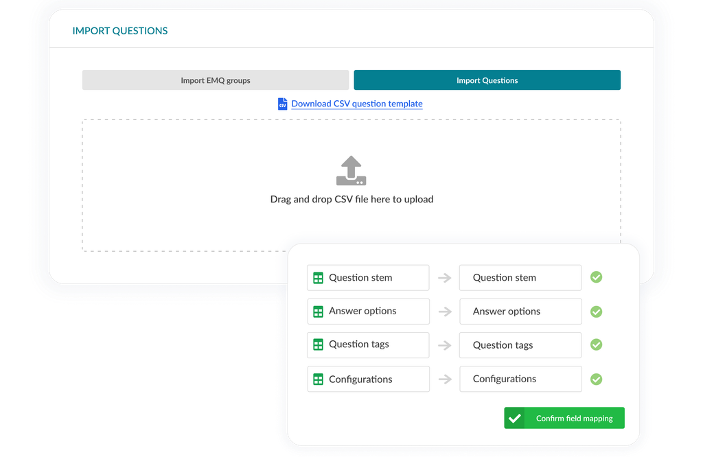The height and width of the screenshot is (468, 703).
Task: Open the Question tags target field selector
Action: 520,344
